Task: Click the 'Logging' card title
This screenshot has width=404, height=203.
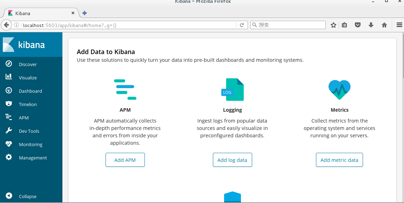Action: coord(233,110)
